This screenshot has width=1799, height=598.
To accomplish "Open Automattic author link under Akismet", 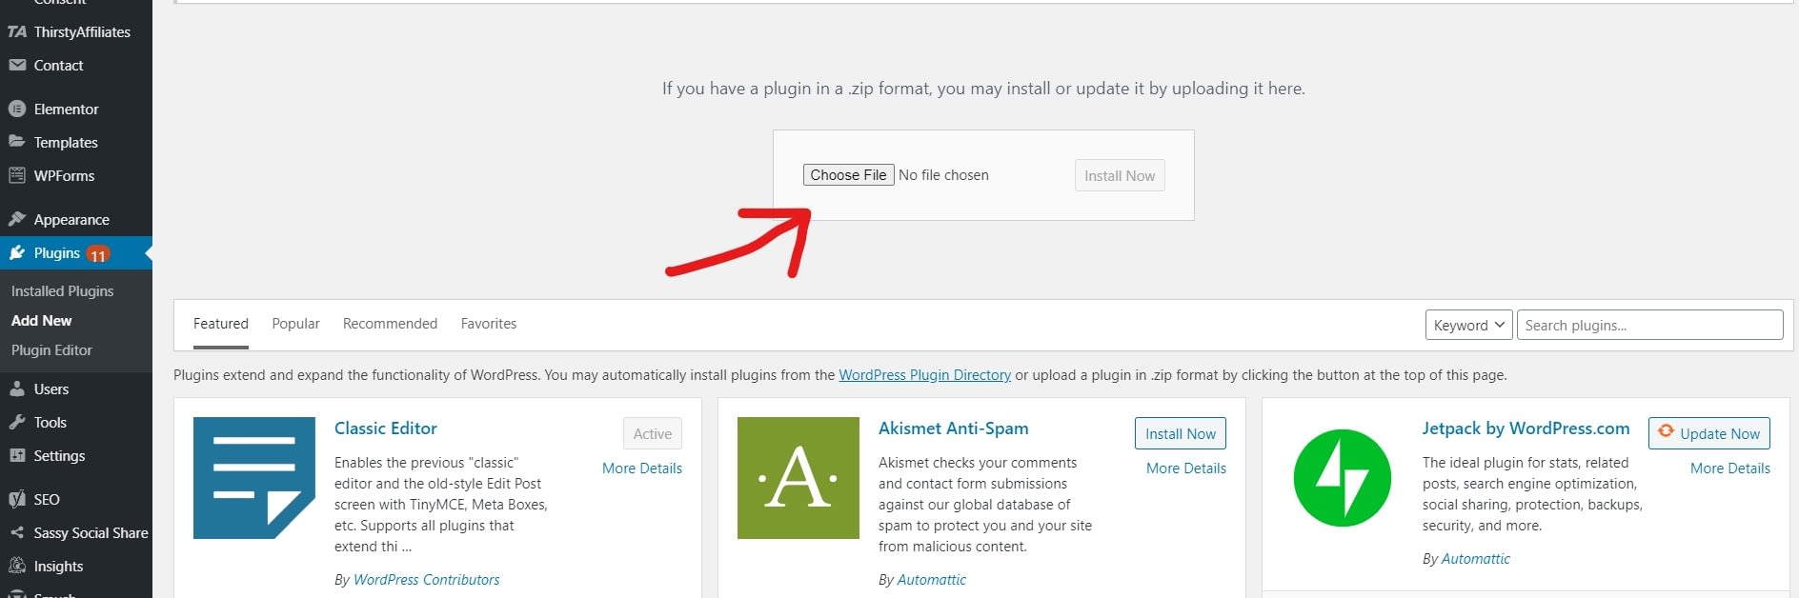I will pos(932,580).
